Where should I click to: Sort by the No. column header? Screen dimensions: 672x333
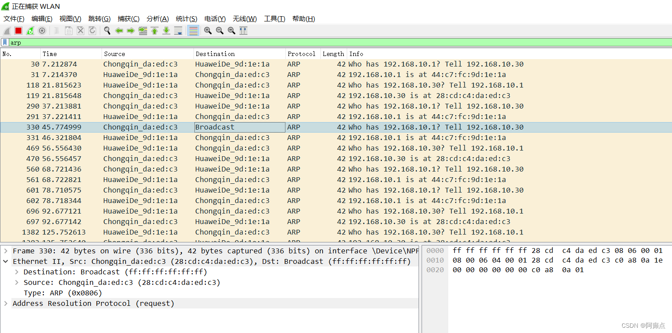tap(21, 54)
